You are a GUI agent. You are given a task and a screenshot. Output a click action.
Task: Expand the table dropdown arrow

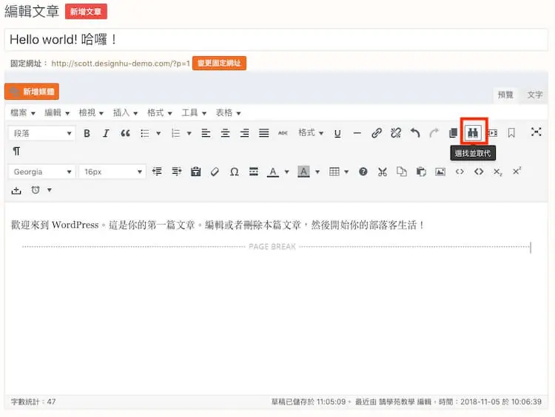point(346,172)
